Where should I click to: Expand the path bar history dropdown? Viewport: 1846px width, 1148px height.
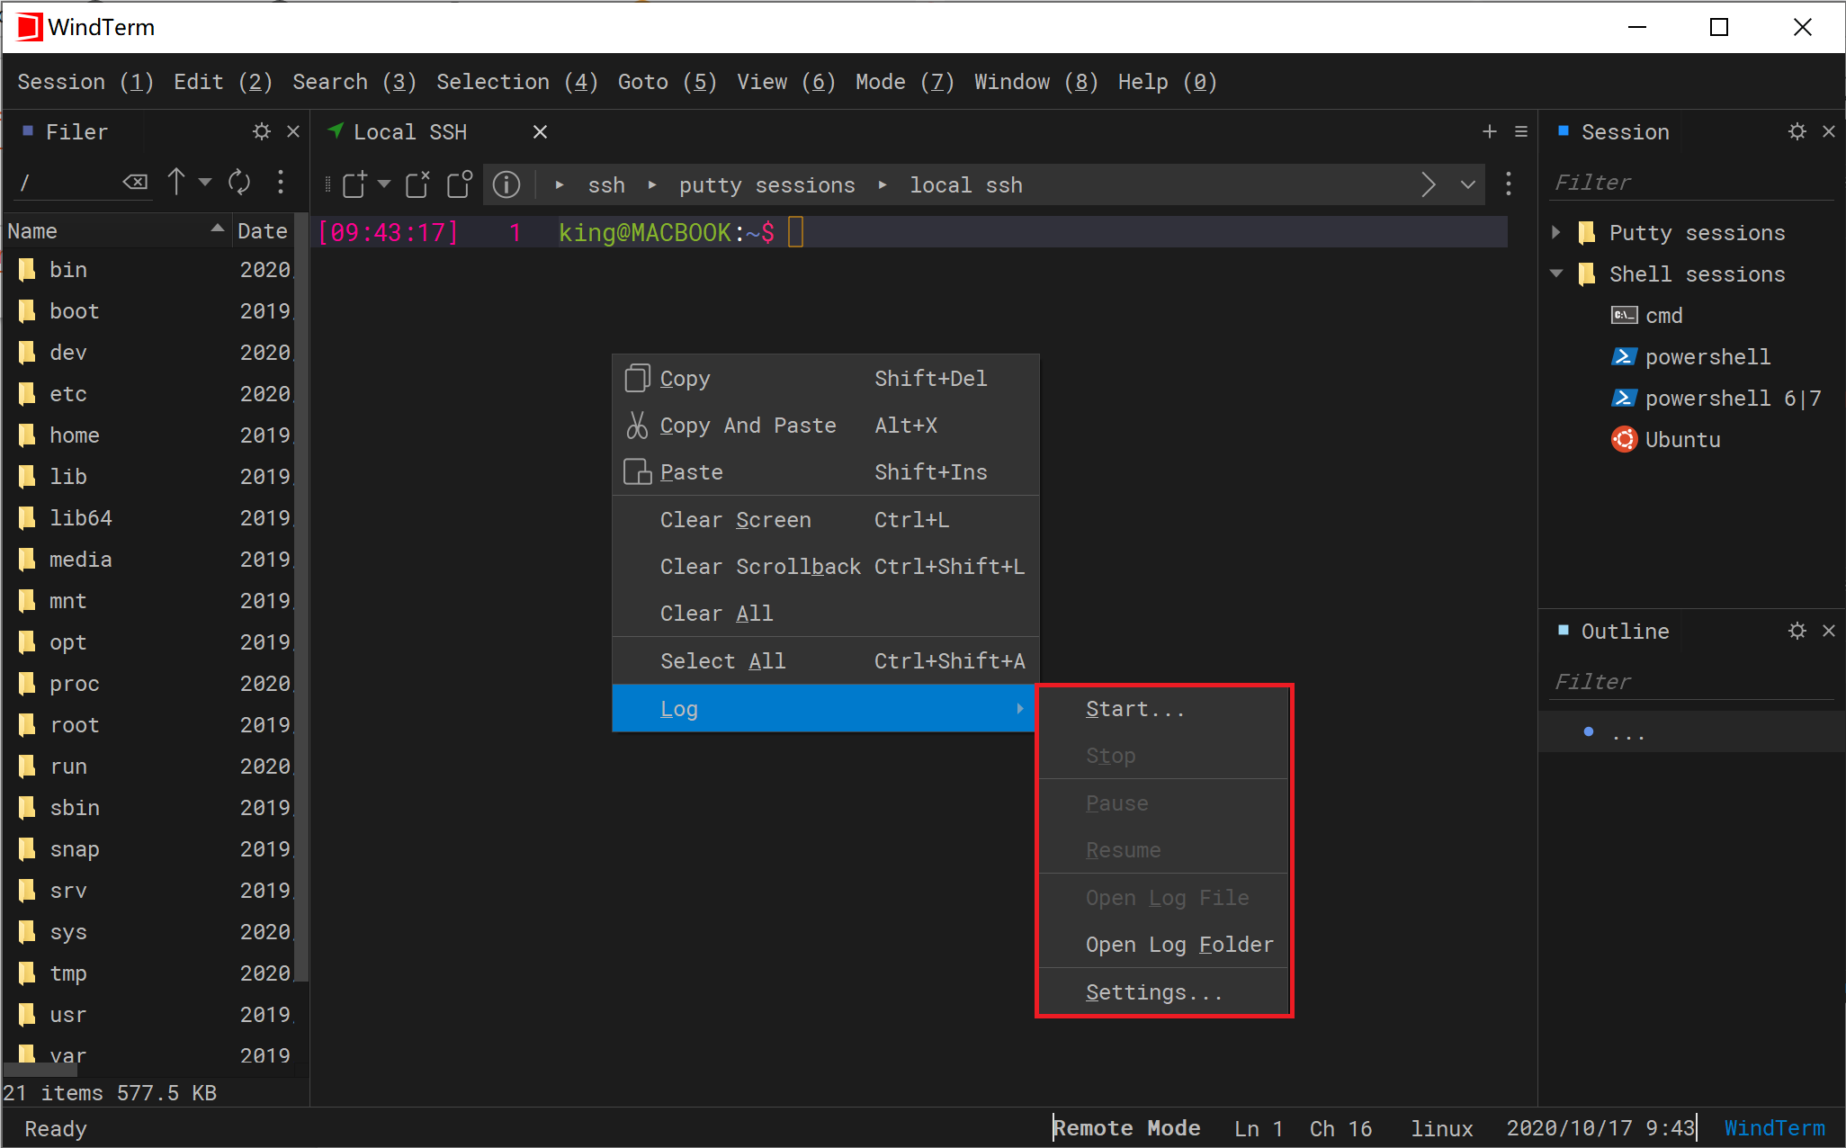tap(1468, 184)
